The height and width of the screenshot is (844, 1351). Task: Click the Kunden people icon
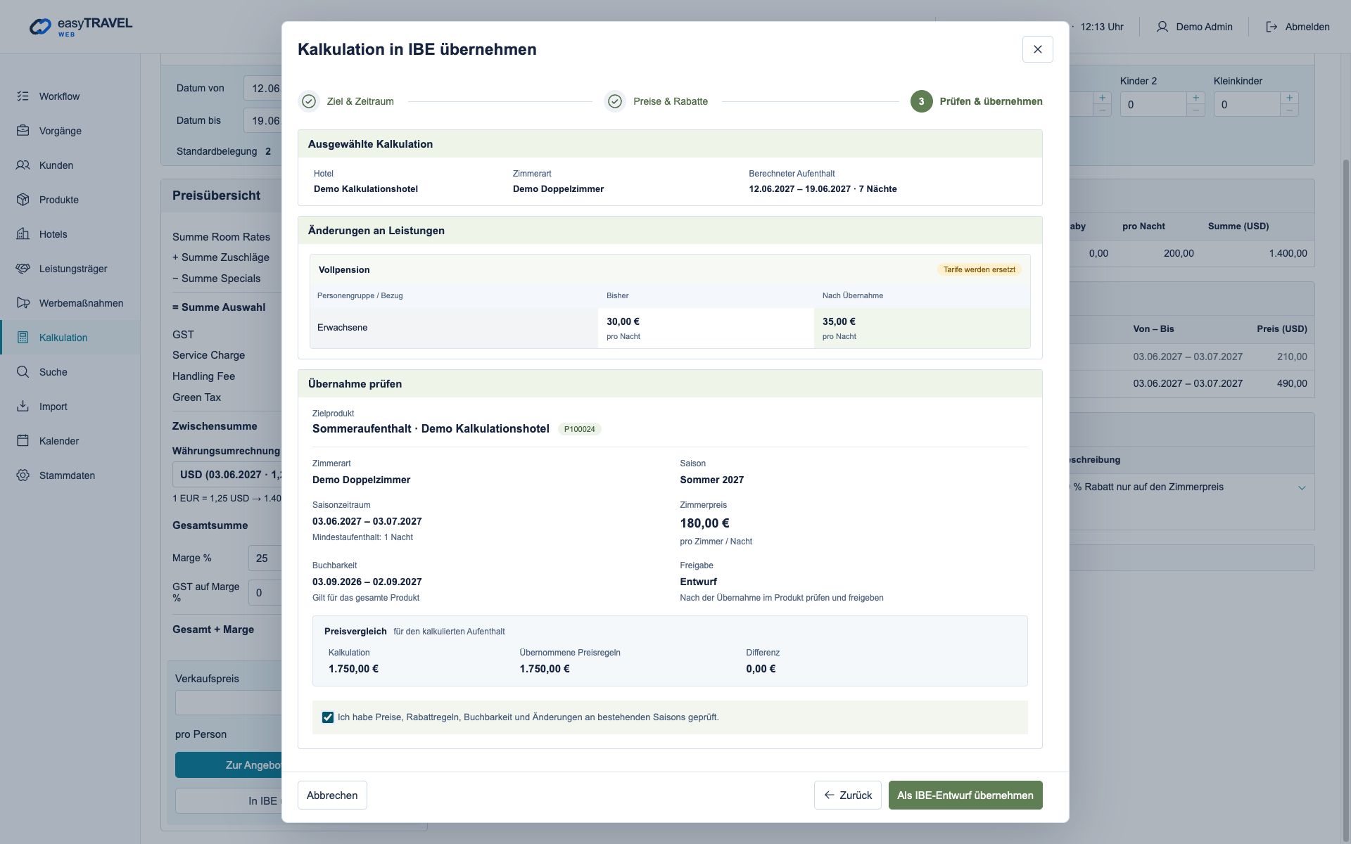(23, 165)
